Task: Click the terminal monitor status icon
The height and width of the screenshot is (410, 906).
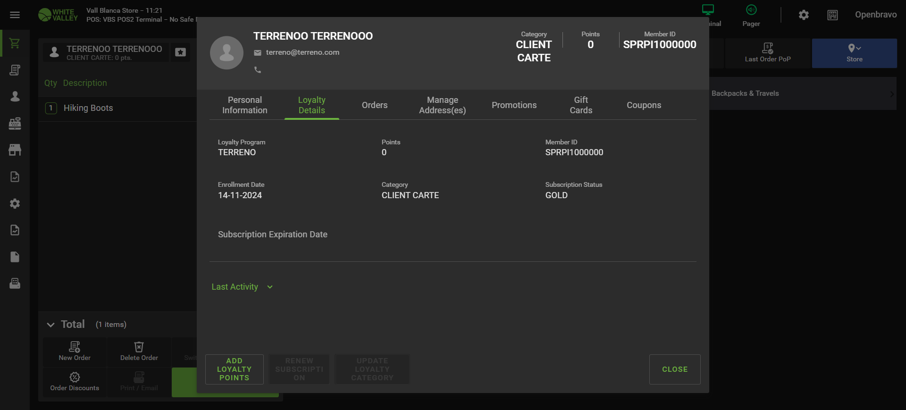Action: click(708, 9)
